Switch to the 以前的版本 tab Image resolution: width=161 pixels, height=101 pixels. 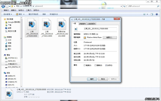(x=92, y=24)
